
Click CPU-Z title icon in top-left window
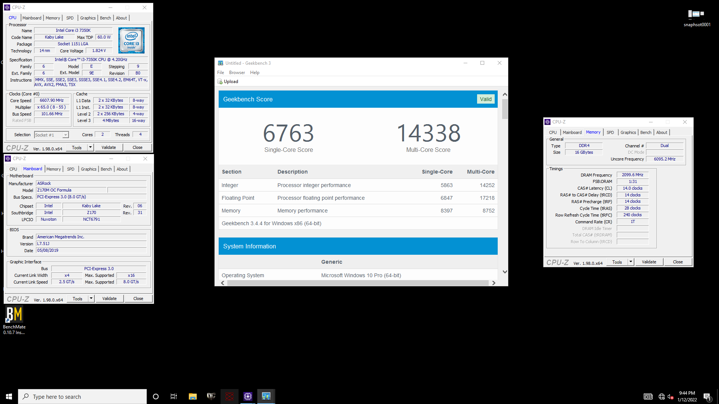(7, 7)
